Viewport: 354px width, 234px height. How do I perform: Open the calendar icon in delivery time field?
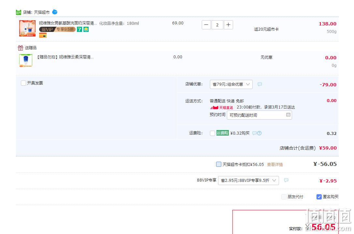pyautogui.click(x=288, y=115)
